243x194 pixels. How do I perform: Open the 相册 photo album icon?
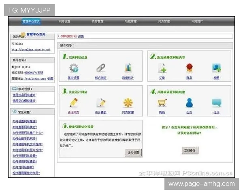216,68
